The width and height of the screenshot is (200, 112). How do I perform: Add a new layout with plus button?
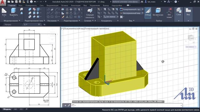pyautogui.click(x=27, y=109)
